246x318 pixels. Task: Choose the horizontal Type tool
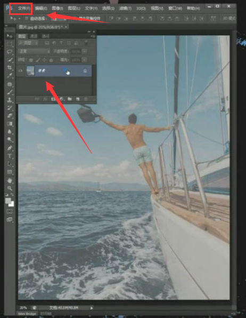pos(10,156)
